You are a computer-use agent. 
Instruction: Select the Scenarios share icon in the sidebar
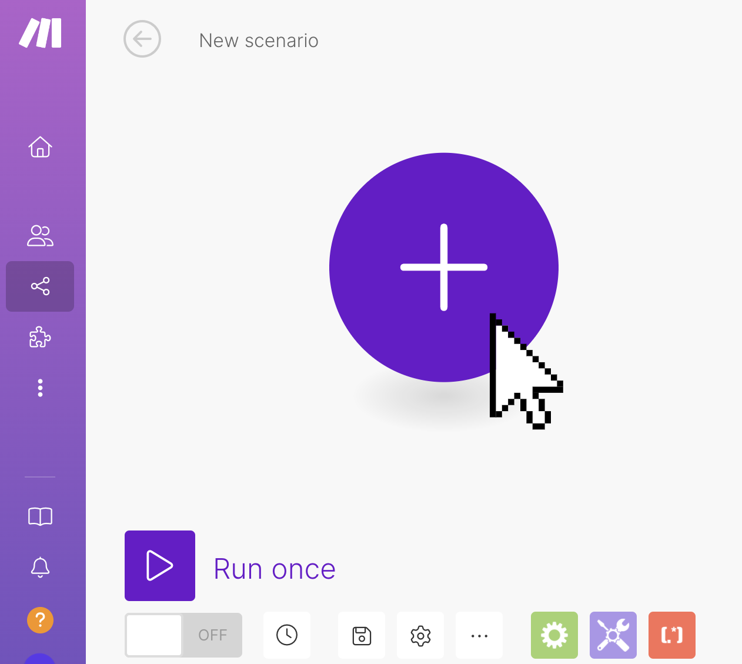pos(40,286)
